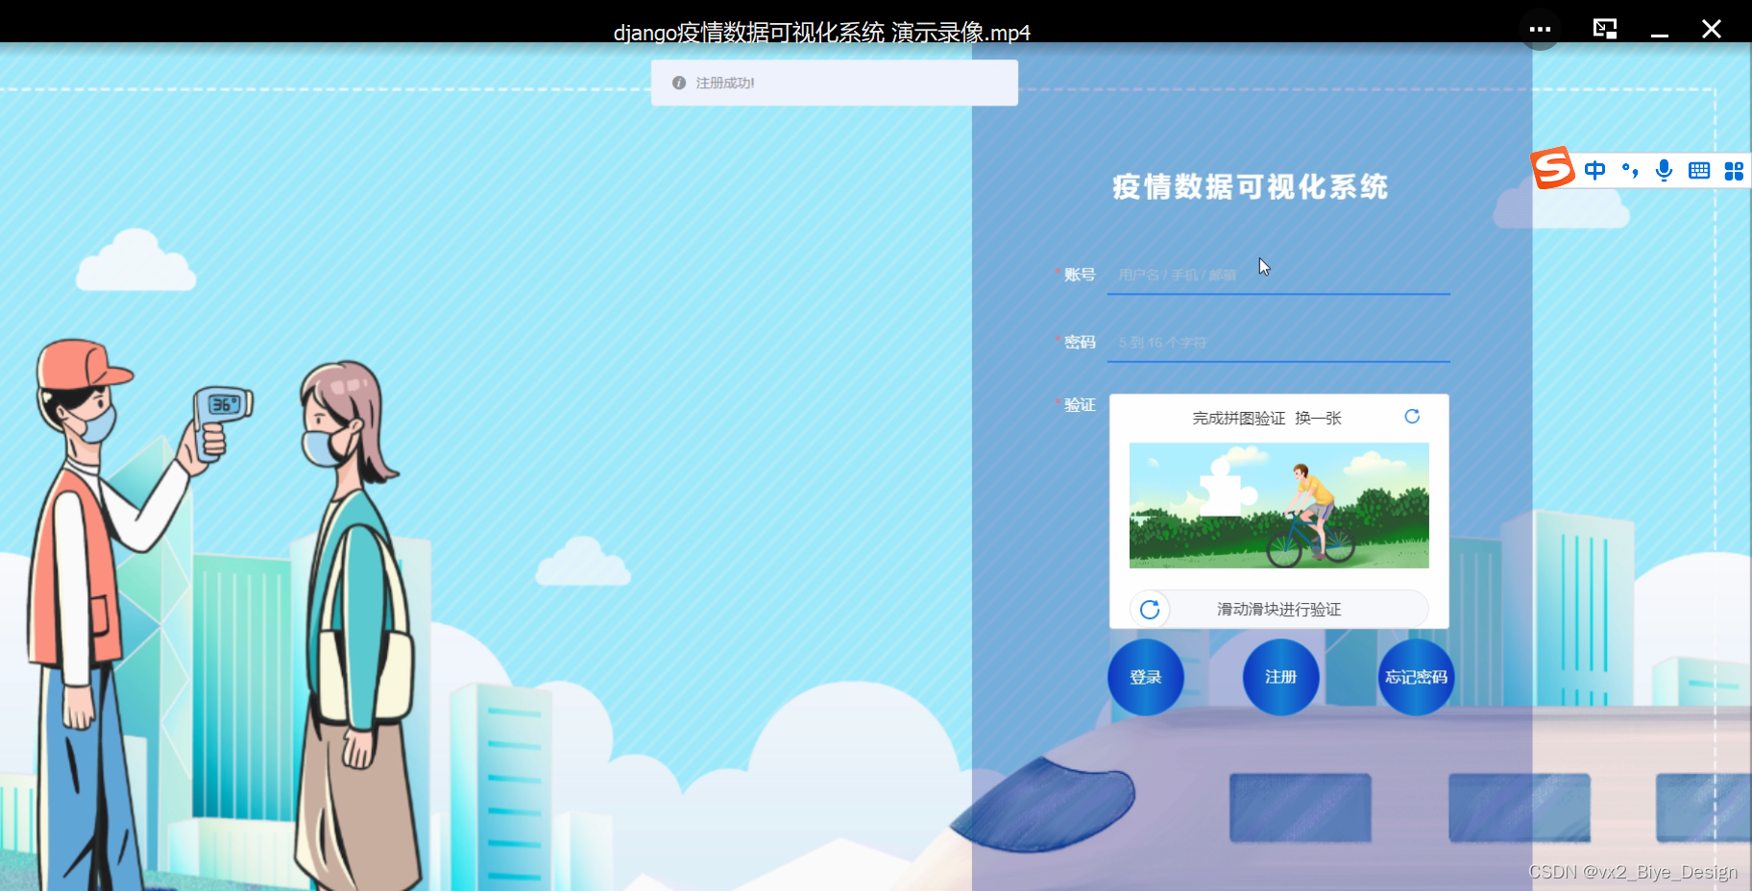This screenshot has width=1752, height=891.
Task: Open the 忘记密码 forgot password button
Action: point(1416,677)
